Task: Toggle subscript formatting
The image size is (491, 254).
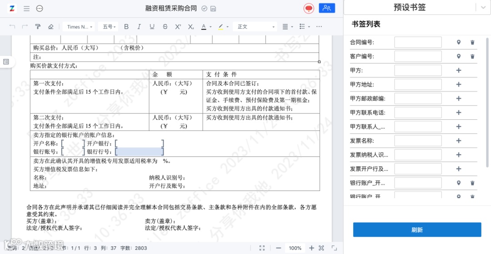Action: click(x=190, y=27)
